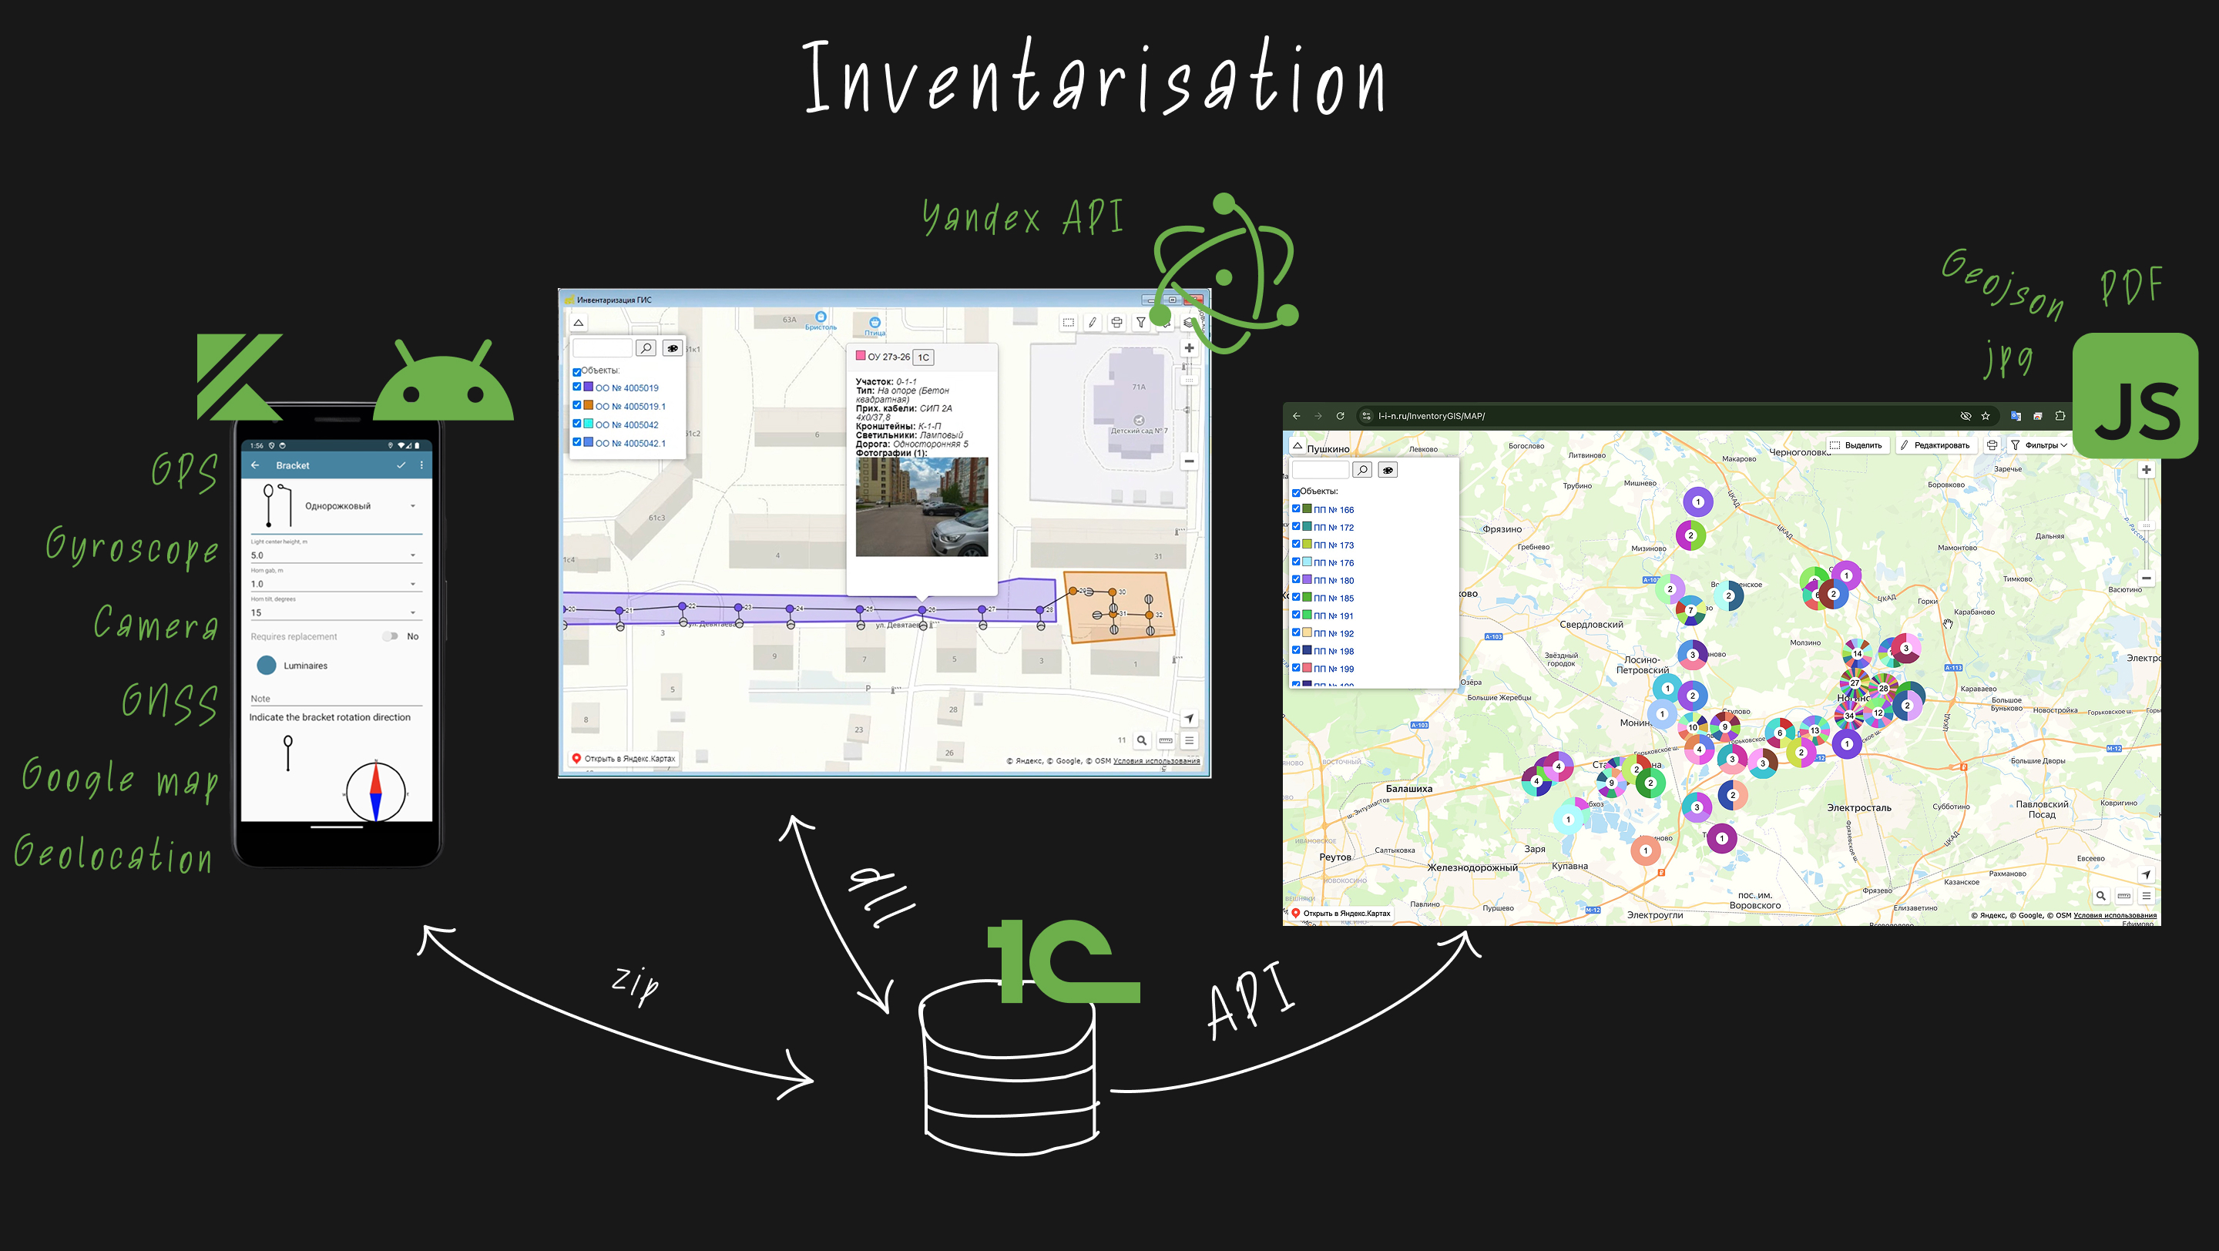Image resolution: width=2219 pixels, height=1251 pixels.
Task: Tap the back arrow in the Bracket screen
Action: pyautogui.click(x=255, y=465)
